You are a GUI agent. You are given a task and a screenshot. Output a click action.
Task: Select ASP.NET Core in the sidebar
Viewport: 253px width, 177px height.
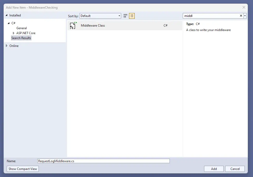(26, 33)
